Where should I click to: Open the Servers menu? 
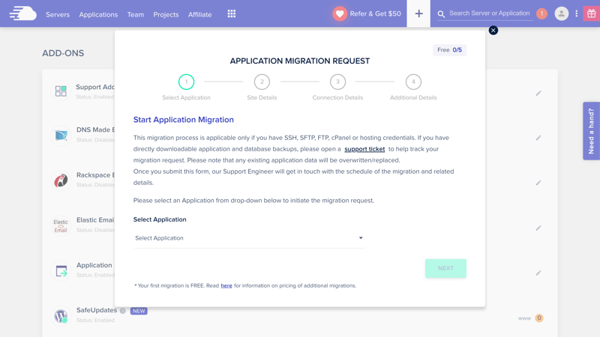58,14
